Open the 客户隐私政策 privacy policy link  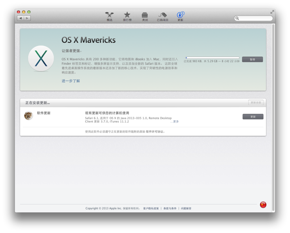151,208
